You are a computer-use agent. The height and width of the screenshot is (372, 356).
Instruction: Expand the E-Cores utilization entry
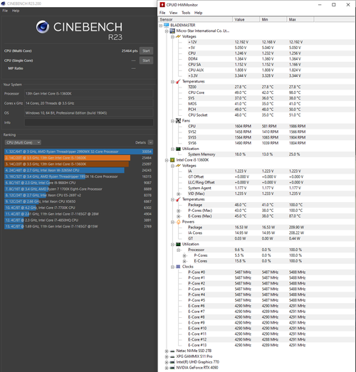[184, 261]
